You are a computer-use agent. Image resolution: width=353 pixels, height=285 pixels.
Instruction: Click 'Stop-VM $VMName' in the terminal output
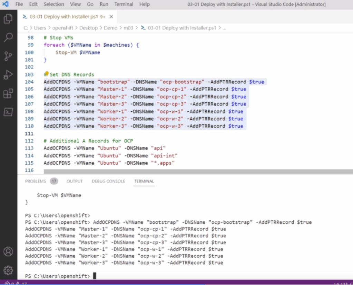tap(59, 195)
